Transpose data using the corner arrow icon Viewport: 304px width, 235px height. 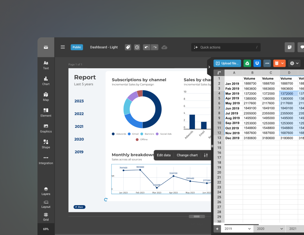tap(219, 73)
